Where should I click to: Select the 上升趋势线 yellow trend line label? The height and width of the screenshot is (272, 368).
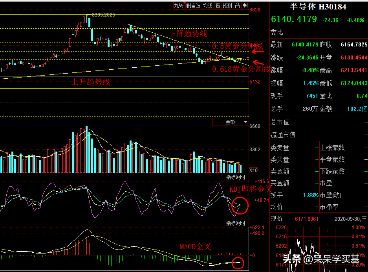coord(91,82)
